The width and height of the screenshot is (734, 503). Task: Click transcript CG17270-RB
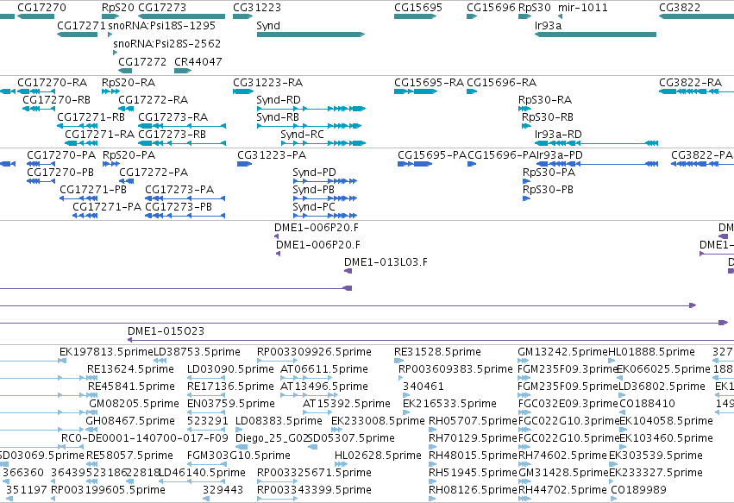point(57,100)
